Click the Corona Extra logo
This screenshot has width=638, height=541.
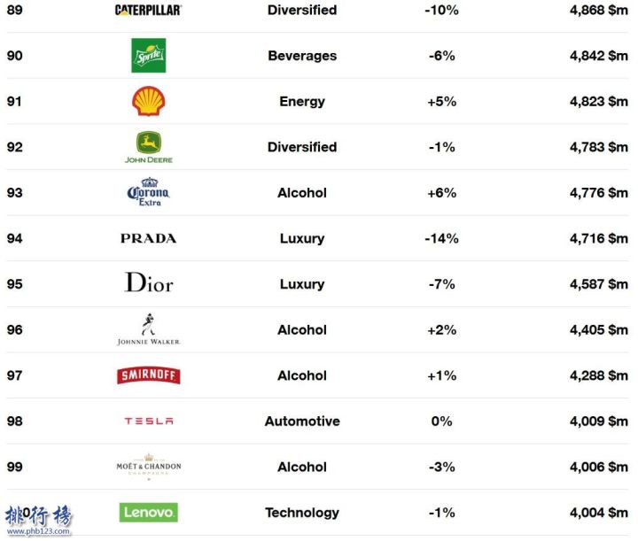(149, 192)
